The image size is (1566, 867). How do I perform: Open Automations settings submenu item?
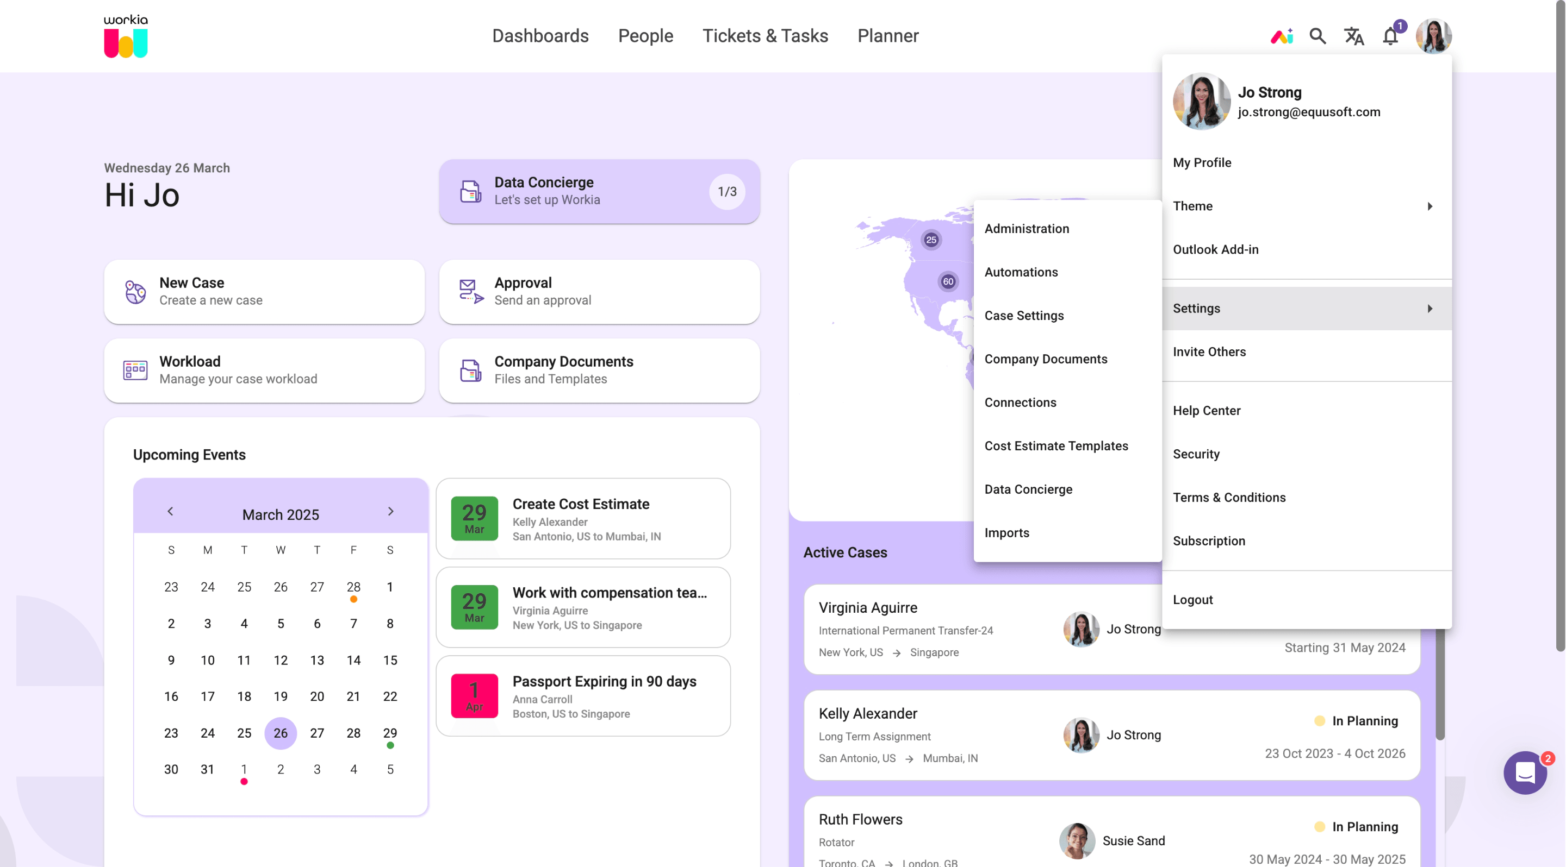click(x=1067, y=273)
